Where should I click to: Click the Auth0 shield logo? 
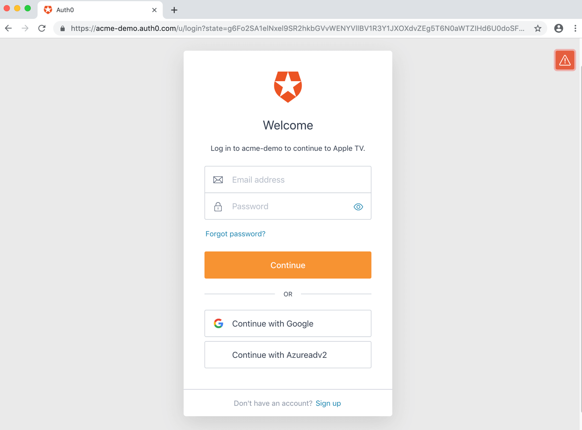(x=288, y=86)
